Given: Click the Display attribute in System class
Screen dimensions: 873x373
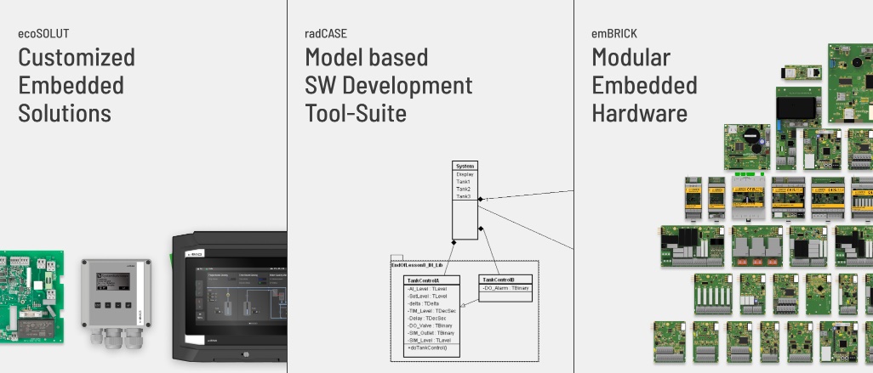Looking at the screenshot, I should (x=465, y=174).
